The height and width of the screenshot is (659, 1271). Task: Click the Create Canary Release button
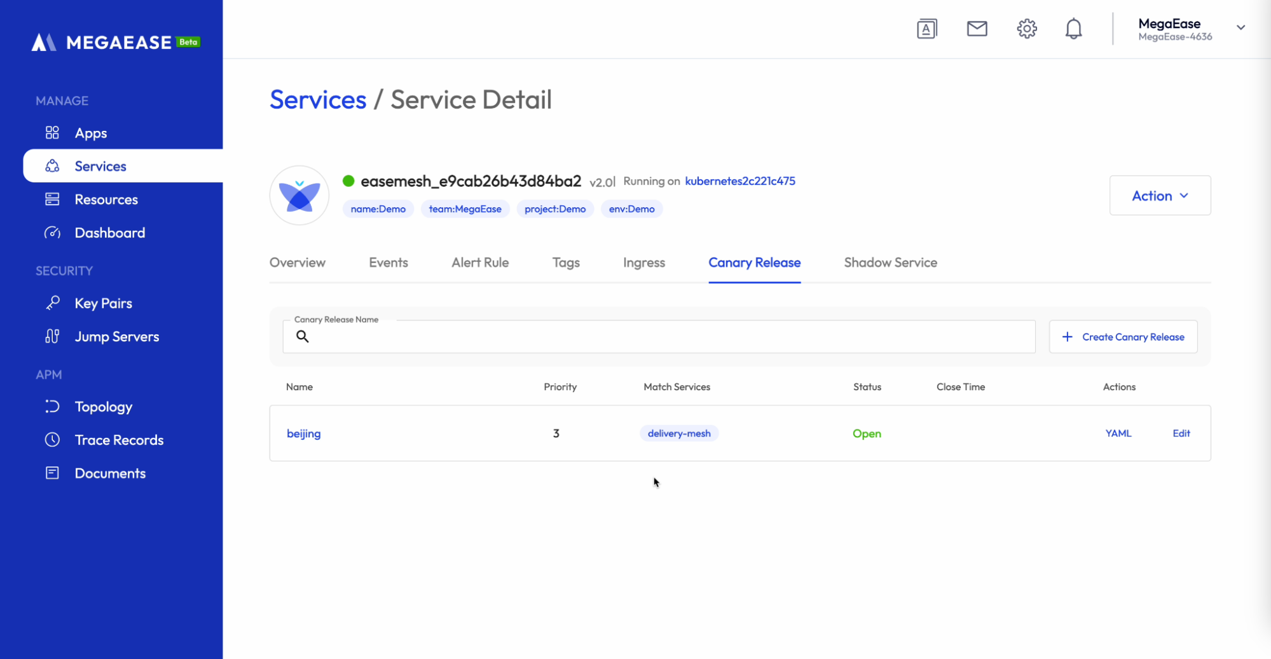coord(1123,337)
